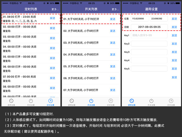Send timer 02 entry
The height and width of the screenshot is (137, 182).
click(x=52, y=28)
